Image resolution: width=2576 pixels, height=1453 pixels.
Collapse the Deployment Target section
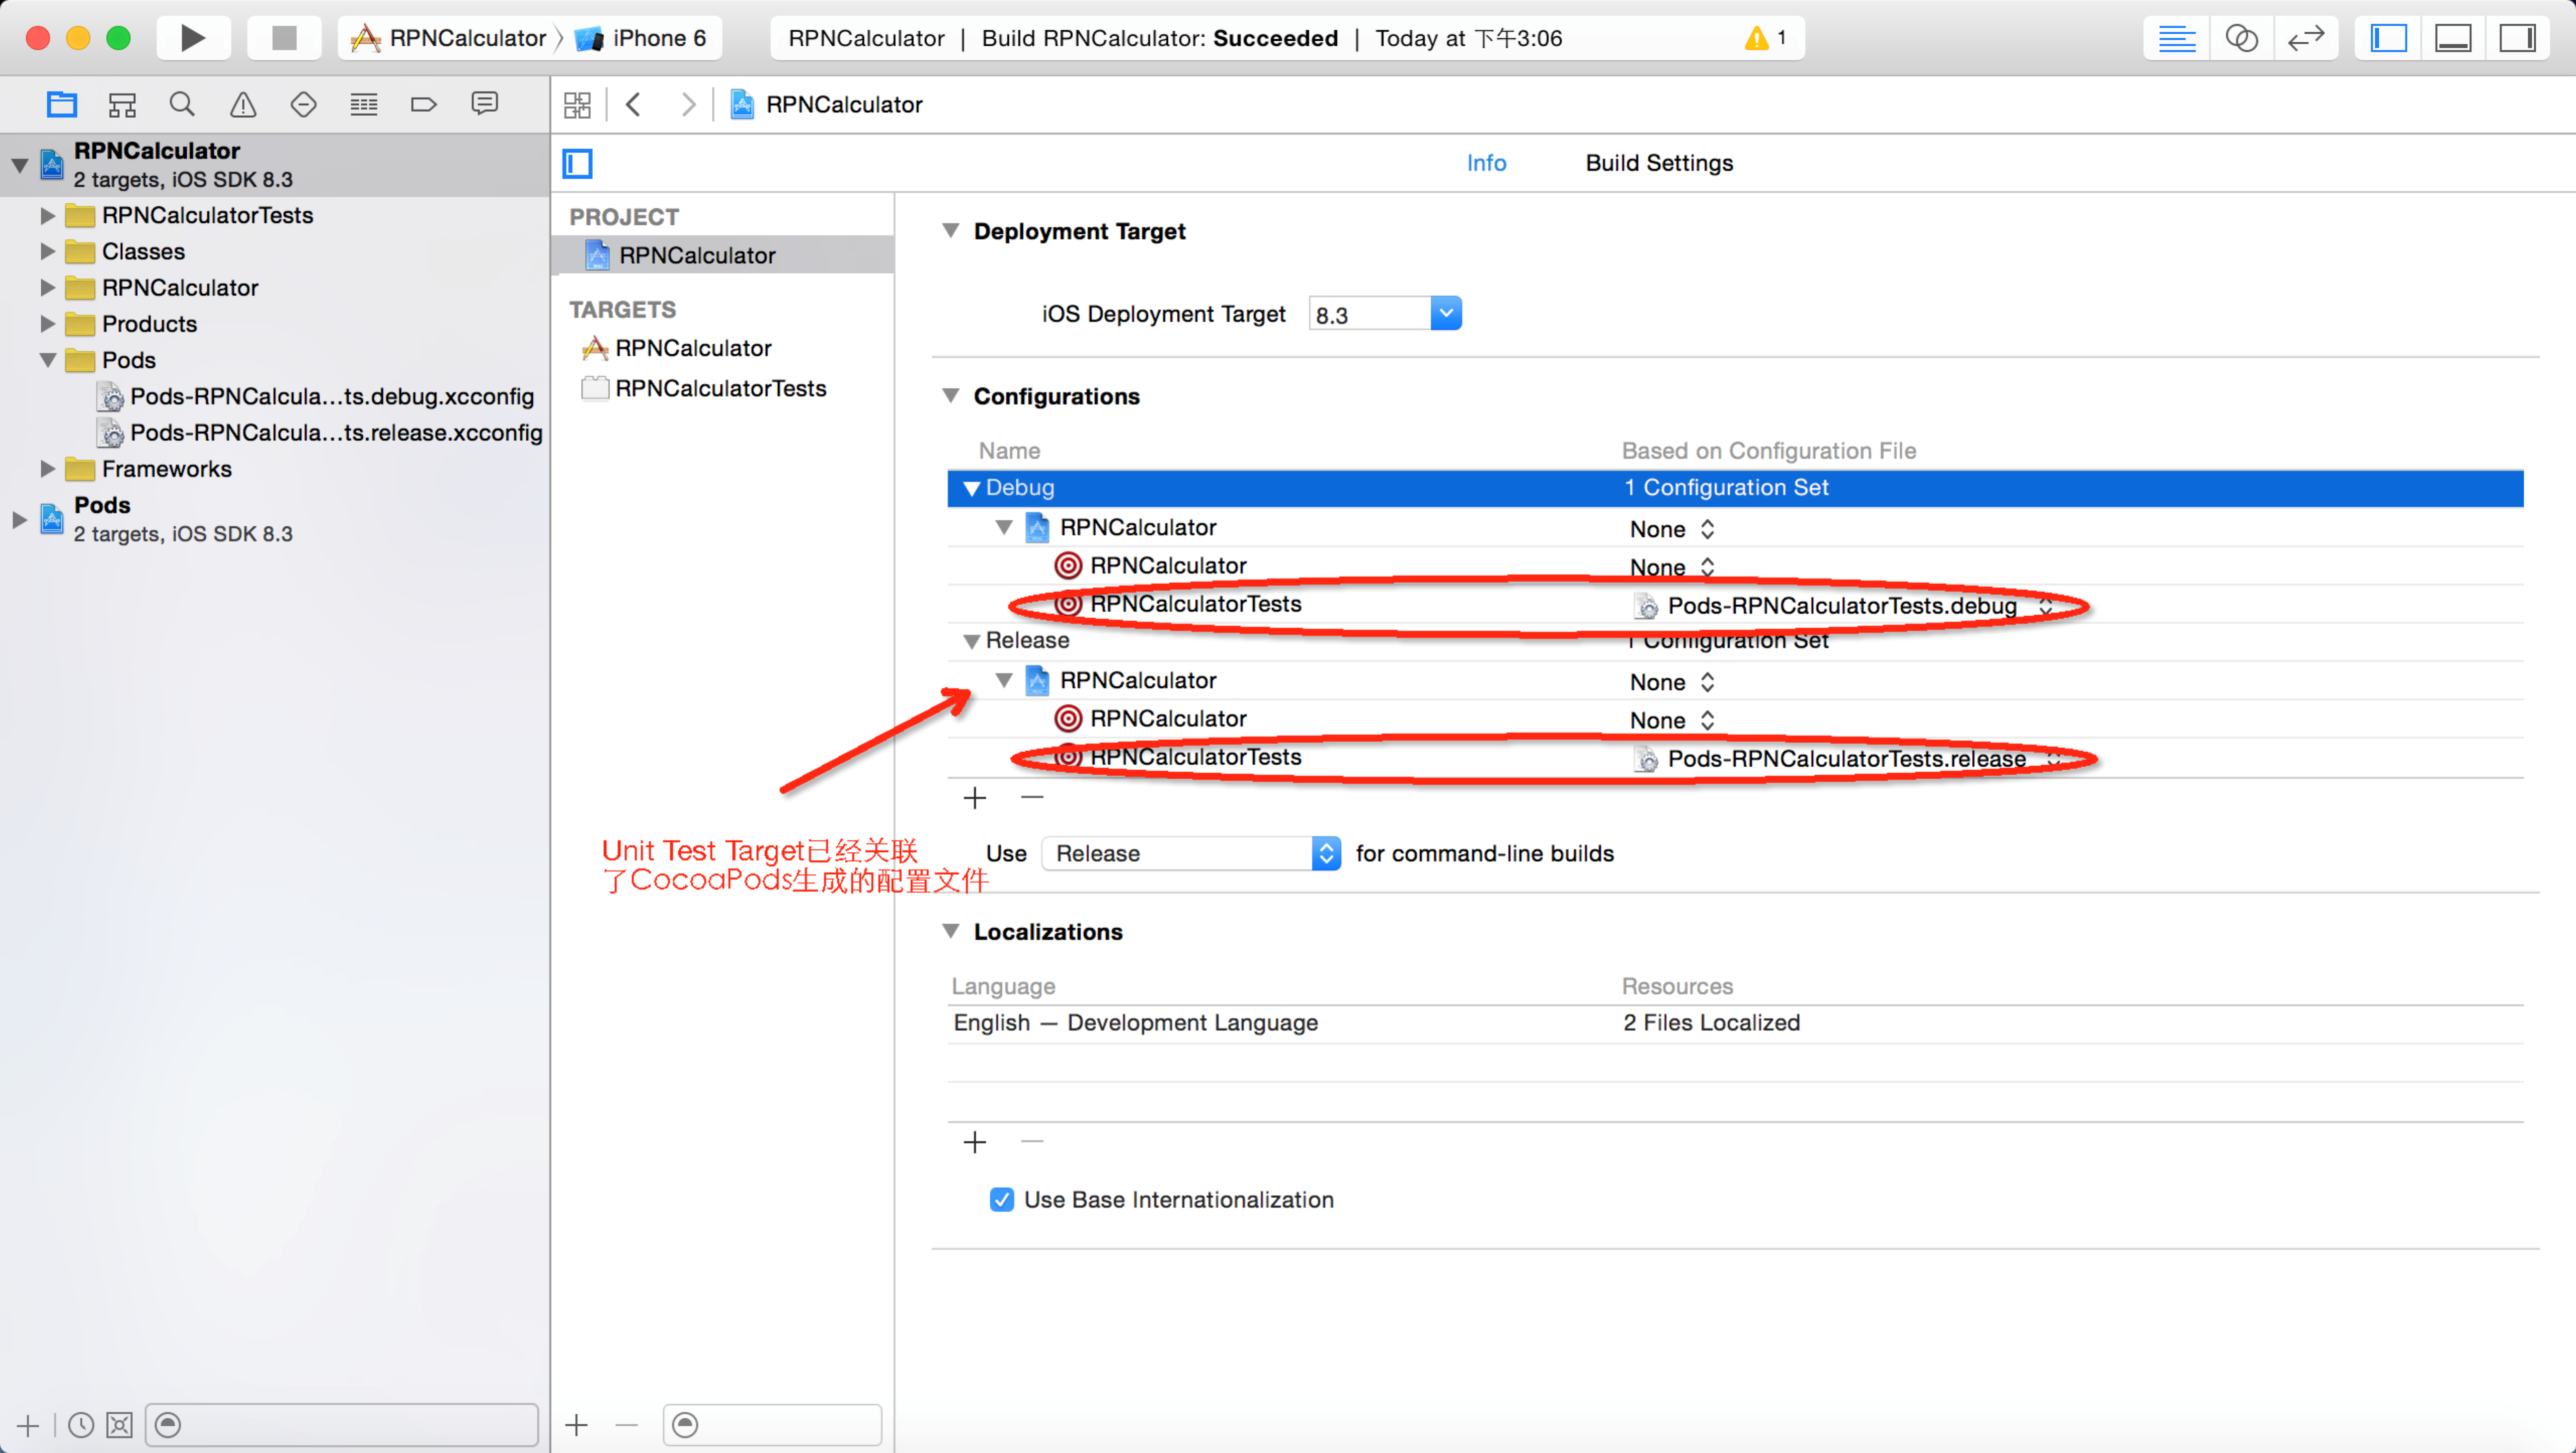(951, 231)
